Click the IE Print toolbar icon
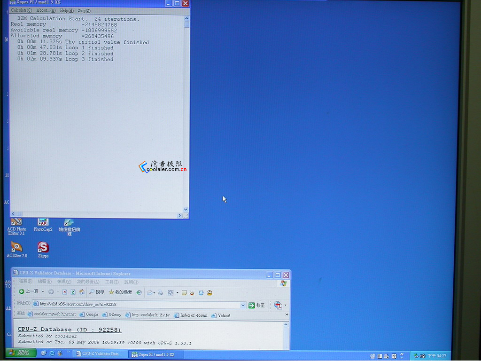 click(x=161, y=293)
